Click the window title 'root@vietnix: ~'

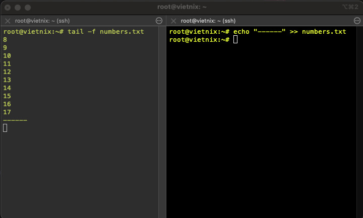[x=181, y=7]
